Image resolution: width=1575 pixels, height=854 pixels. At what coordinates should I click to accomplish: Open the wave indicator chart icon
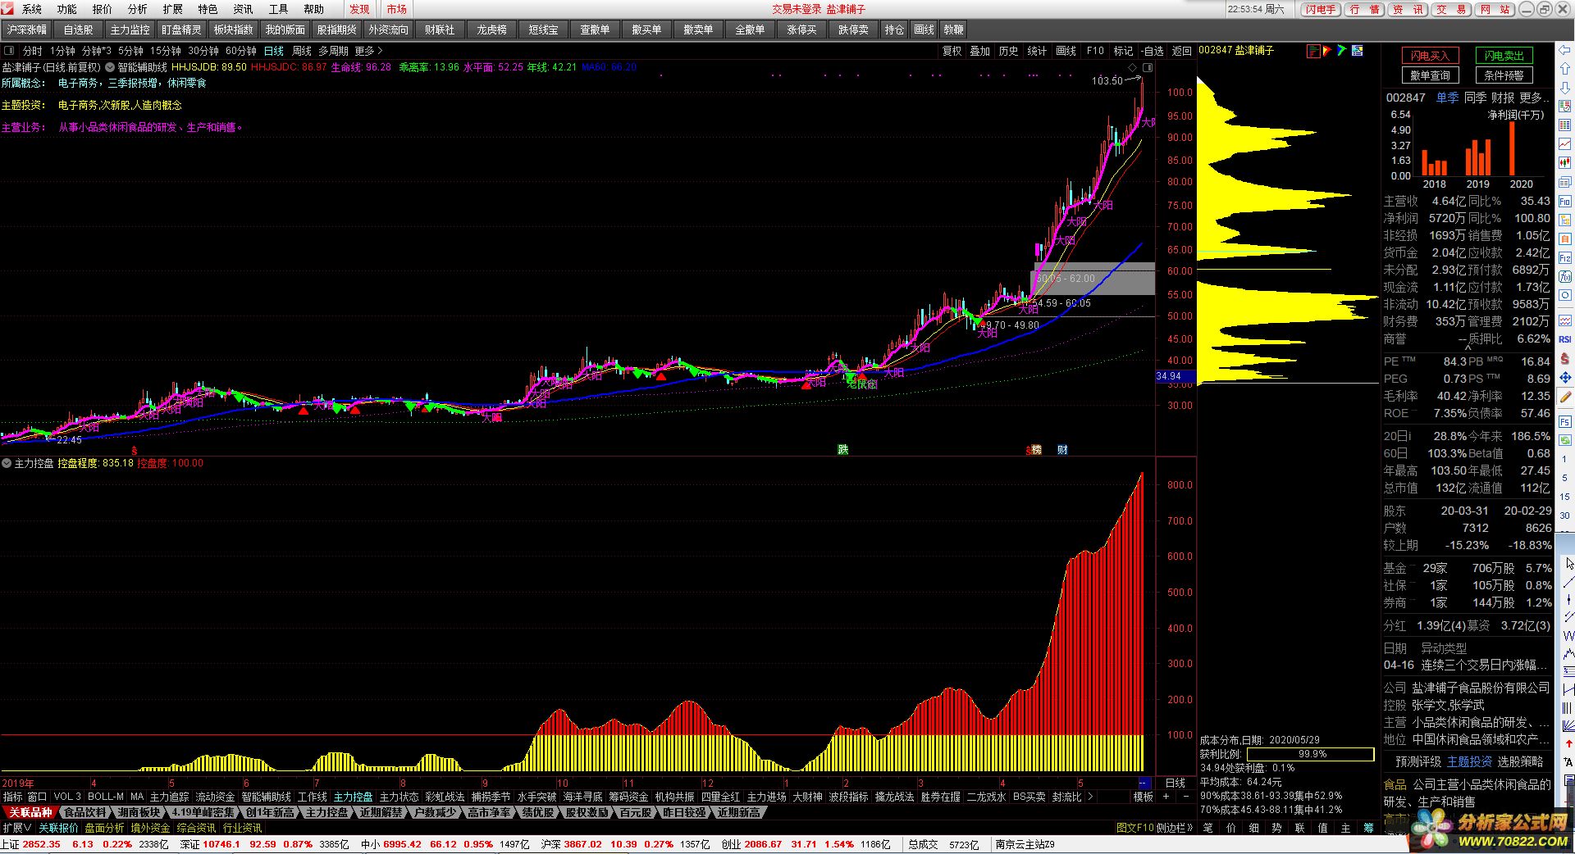(1565, 320)
